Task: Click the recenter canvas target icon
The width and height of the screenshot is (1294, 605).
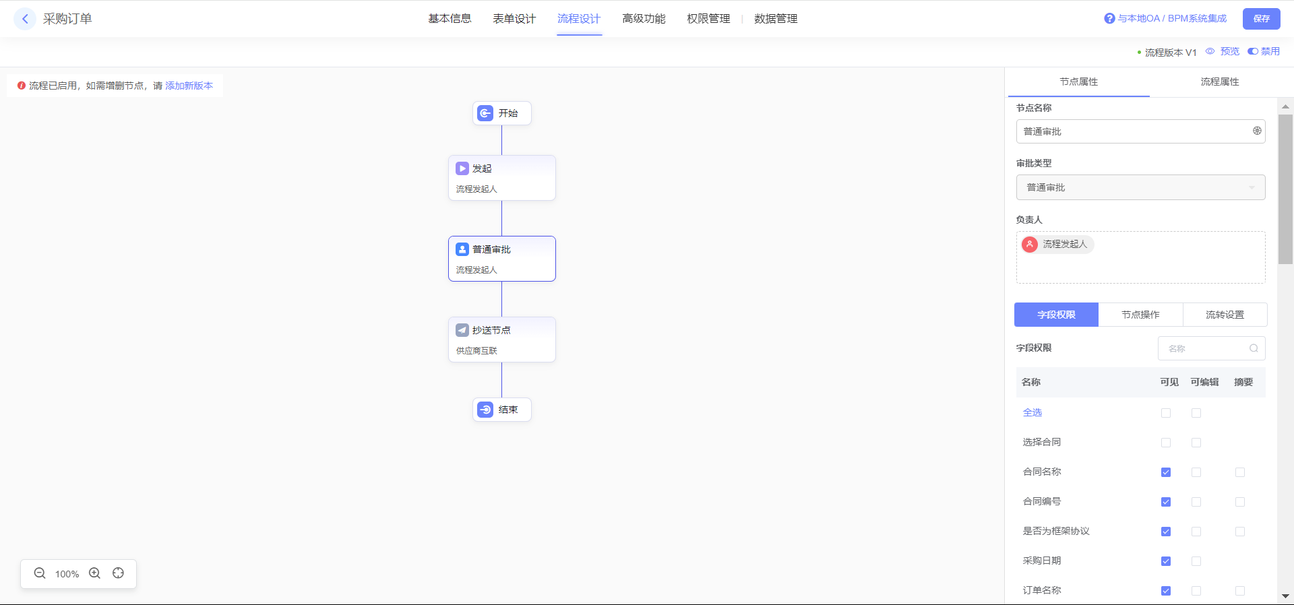Action: 119,573
